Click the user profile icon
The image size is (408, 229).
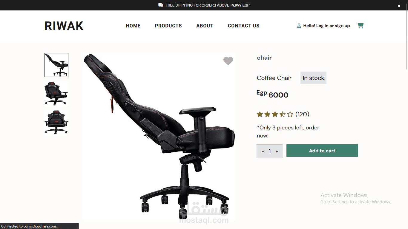tap(299, 26)
